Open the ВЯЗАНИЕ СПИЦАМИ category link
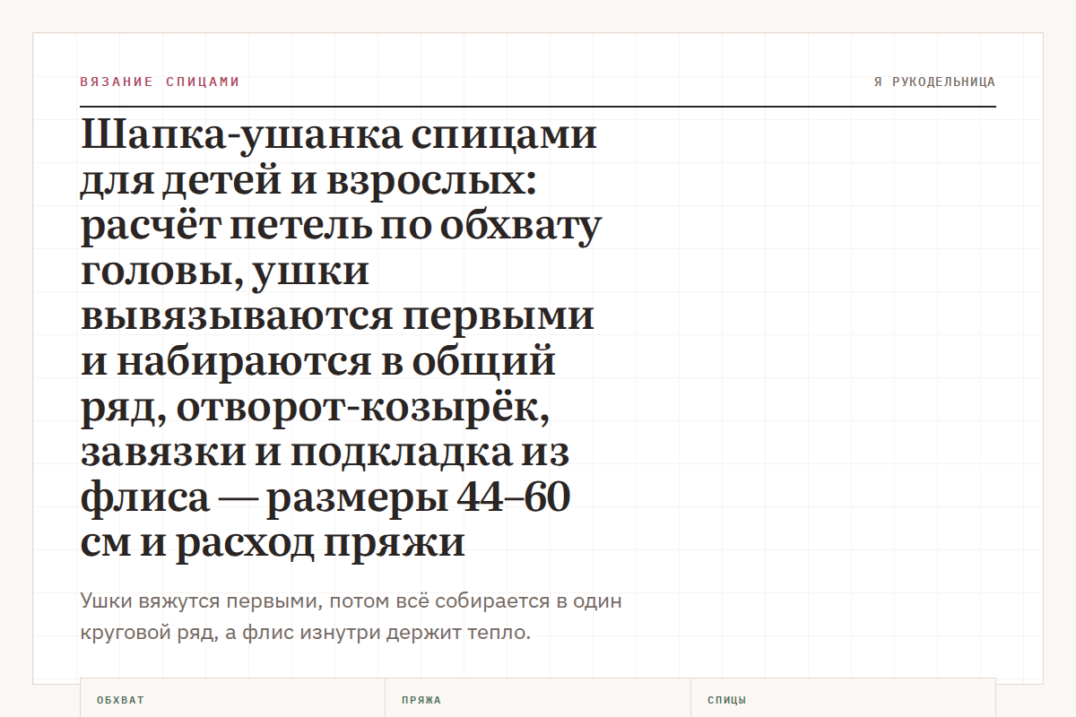Screen dimensions: 1076x717 pyautogui.click(x=160, y=82)
